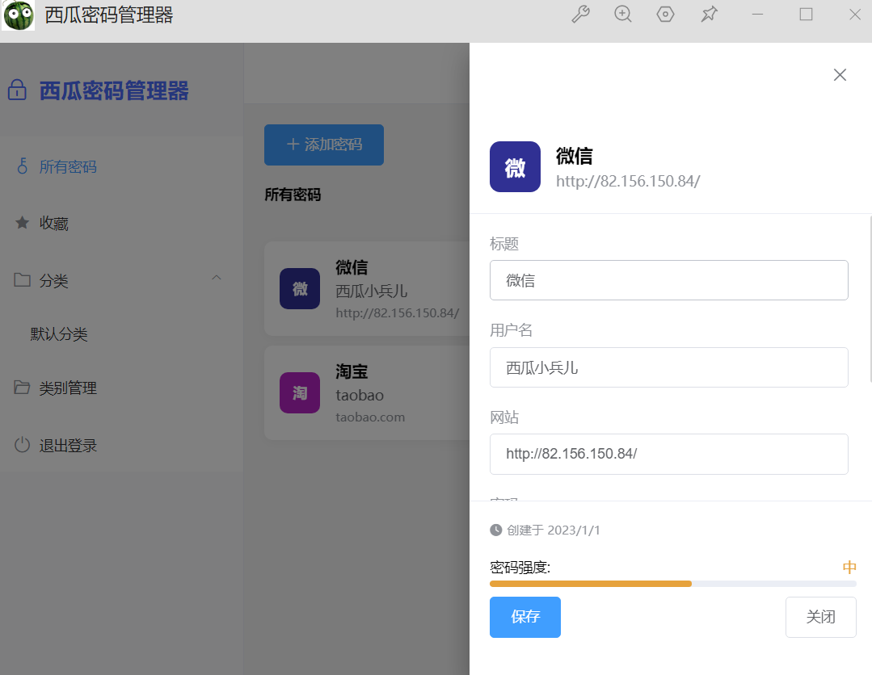Viewport: 872px width, 675px height.
Task: Pin the window with the pushpin icon
Action: point(709,14)
